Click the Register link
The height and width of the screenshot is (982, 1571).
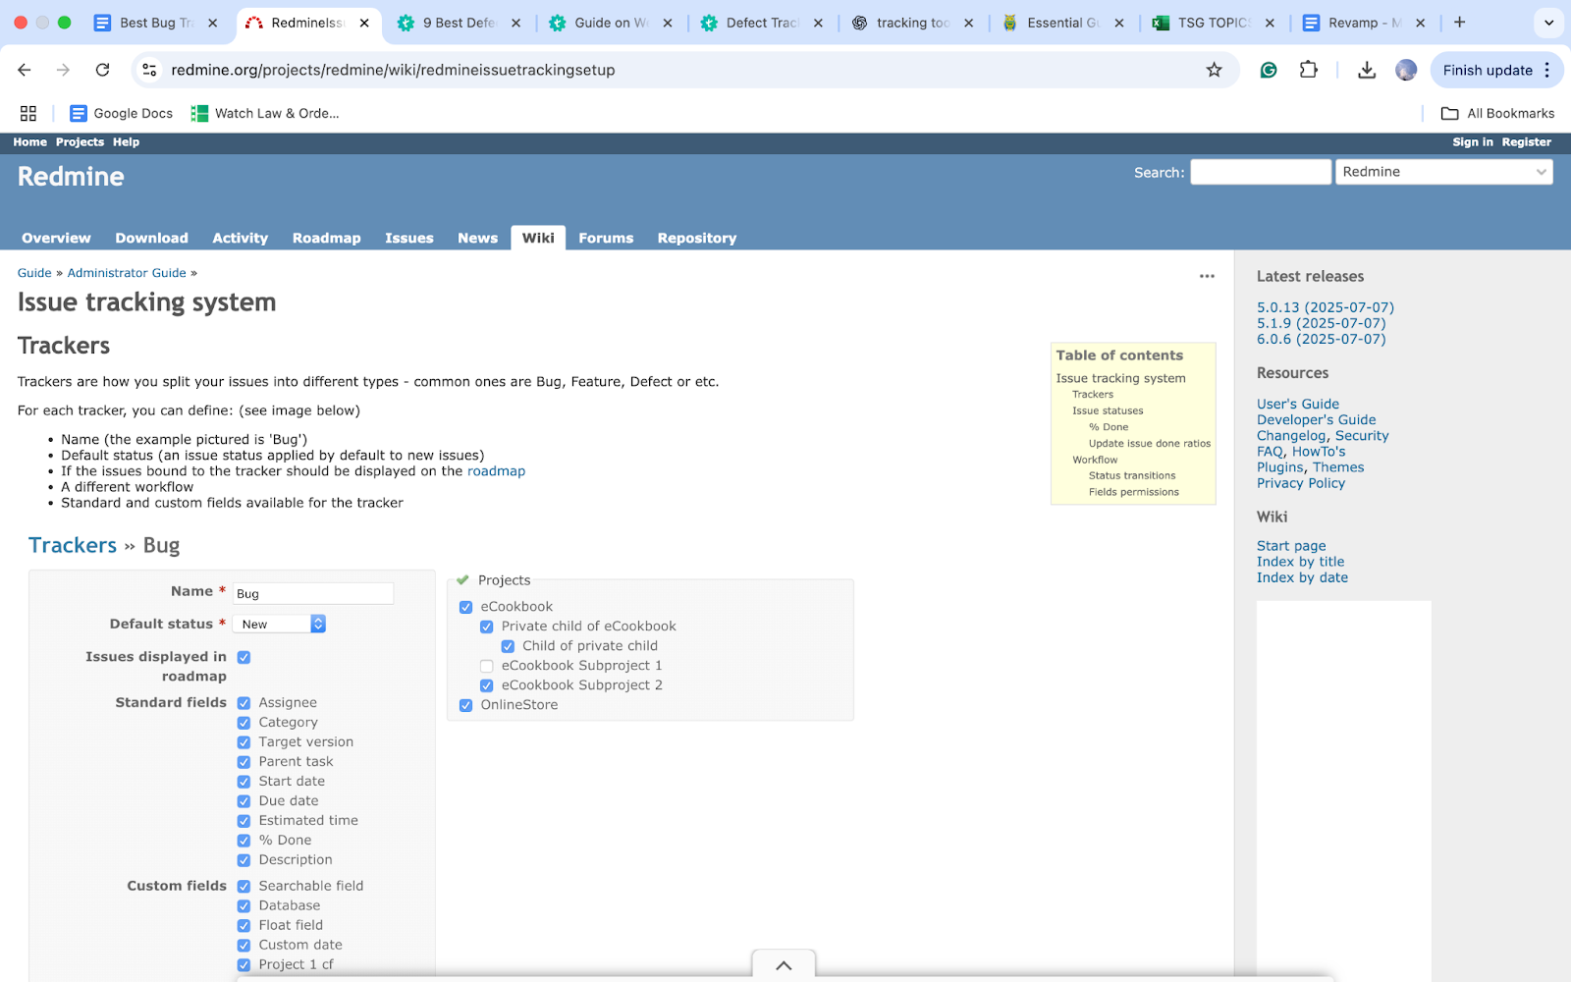tap(1526, 142)
